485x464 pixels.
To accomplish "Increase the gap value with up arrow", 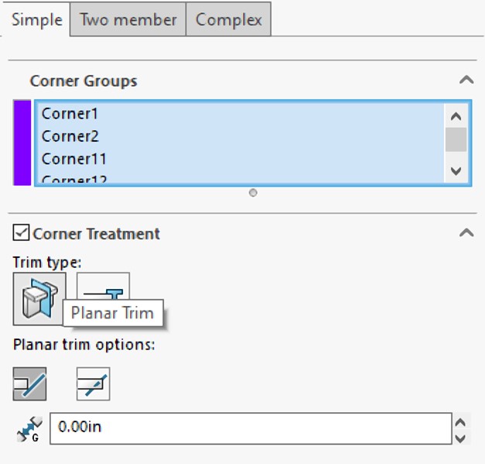I will pyautogui.click(x=460, y=421).
